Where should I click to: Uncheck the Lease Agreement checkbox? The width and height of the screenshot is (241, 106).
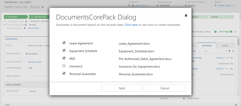(x=64, y=43)
